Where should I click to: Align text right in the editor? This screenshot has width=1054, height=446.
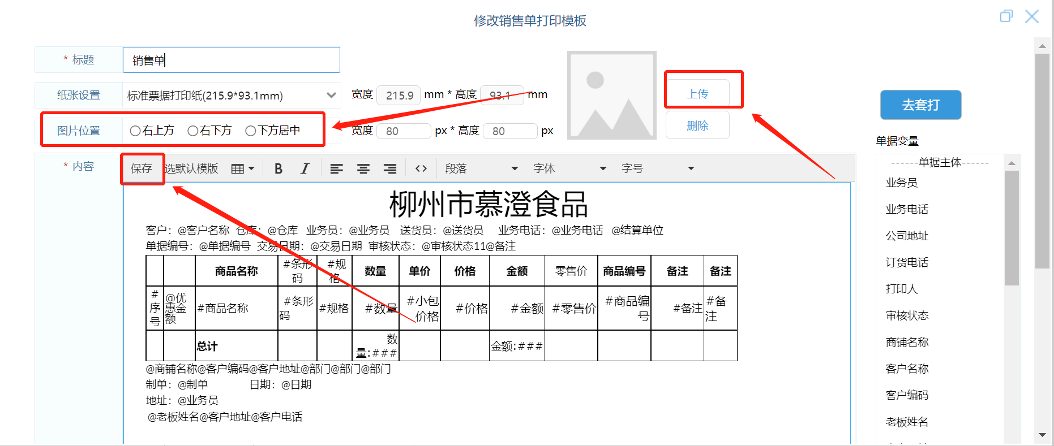pyautogui.click(x=389, y=168)
